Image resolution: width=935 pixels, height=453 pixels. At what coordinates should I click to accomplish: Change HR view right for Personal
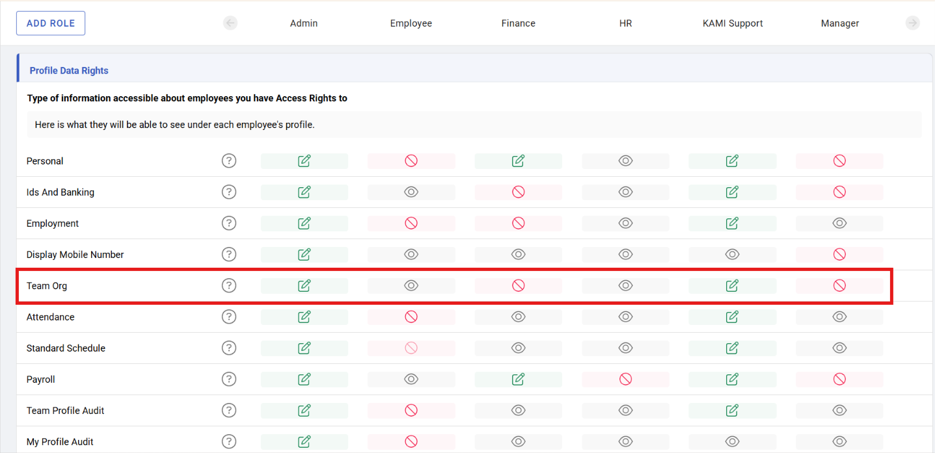(x=626, y=161)
